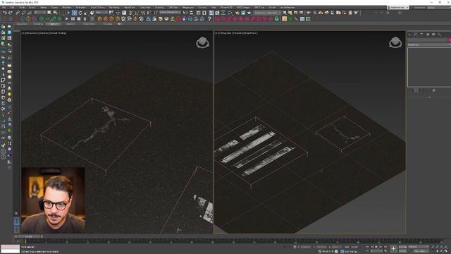Open the Create tab in command panel
This screenshot has width=451, height=254.
(409, 35)
